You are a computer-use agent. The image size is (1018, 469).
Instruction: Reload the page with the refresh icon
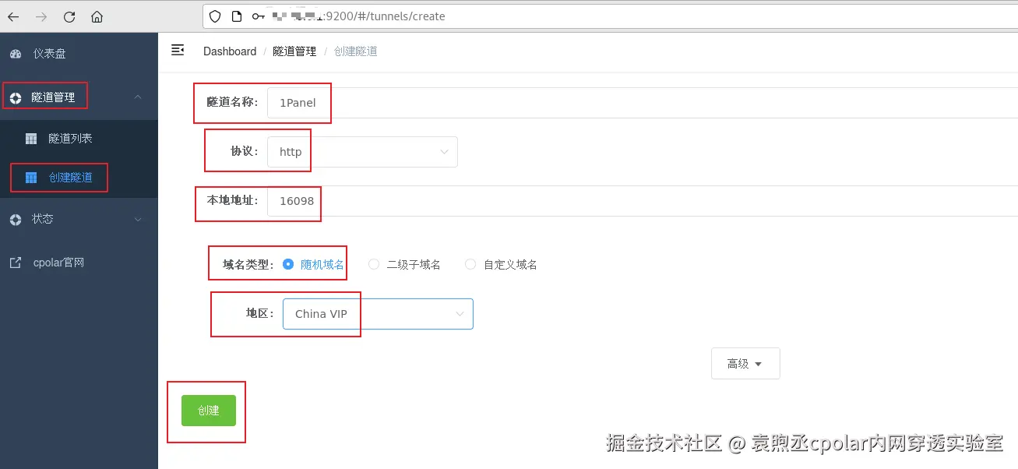[x=69, y=16]
